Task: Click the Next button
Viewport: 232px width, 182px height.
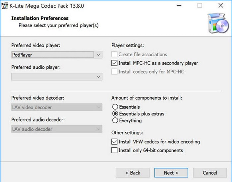Action: pyautogui.click(x=171, y=173)
